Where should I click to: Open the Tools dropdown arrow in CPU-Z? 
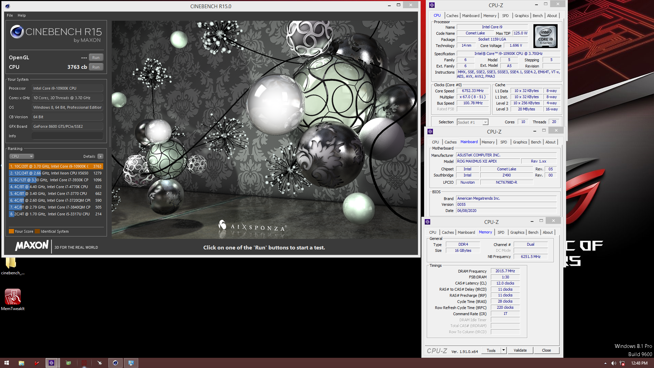pos(503,350)
